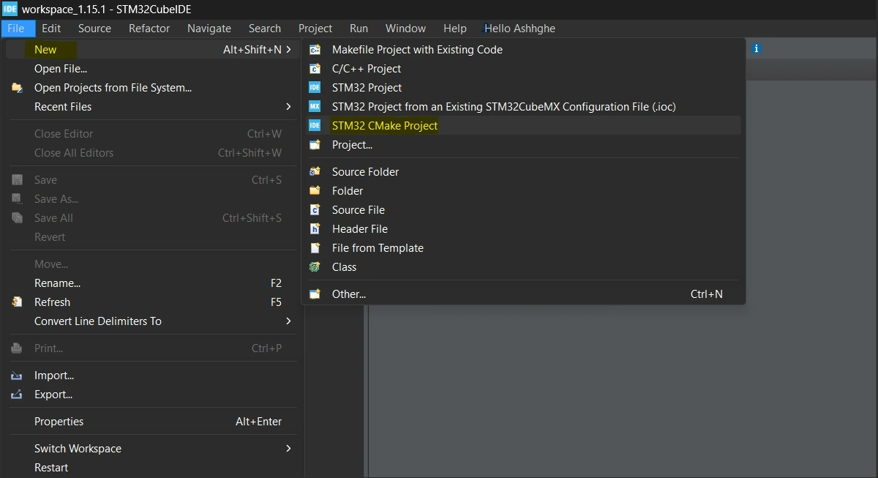Click the STM32CubeIDE title bar logo
The height and width of the screenshot is (478, 878).
pyautogui.click(x=10, y=9)
